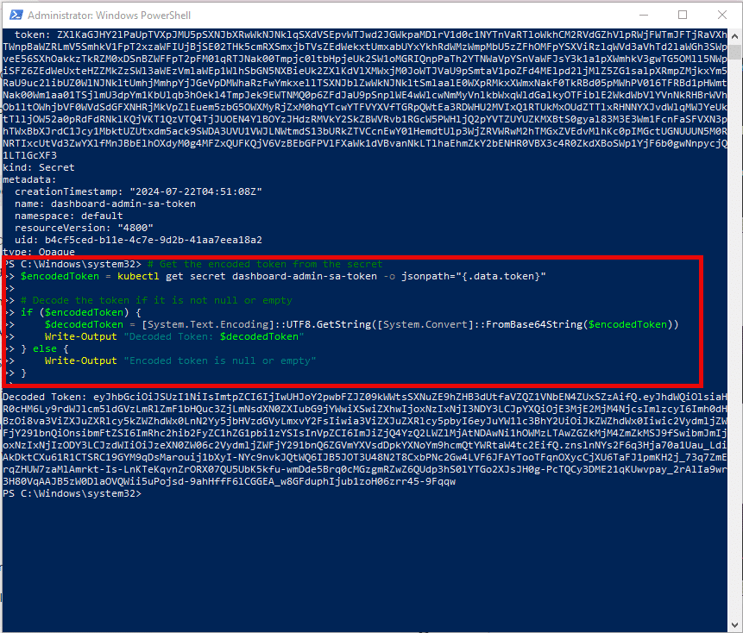The width and height of the screenshot is (743, 633).
Task: Click the '} else {' line
Action: pyautogui.click(x=45, y=349)
